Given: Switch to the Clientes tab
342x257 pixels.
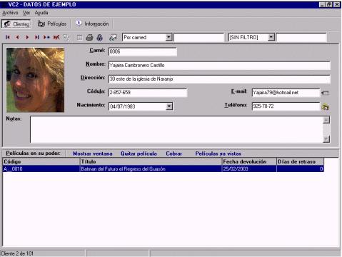Looking at the screenshot, I should (16, 24).
